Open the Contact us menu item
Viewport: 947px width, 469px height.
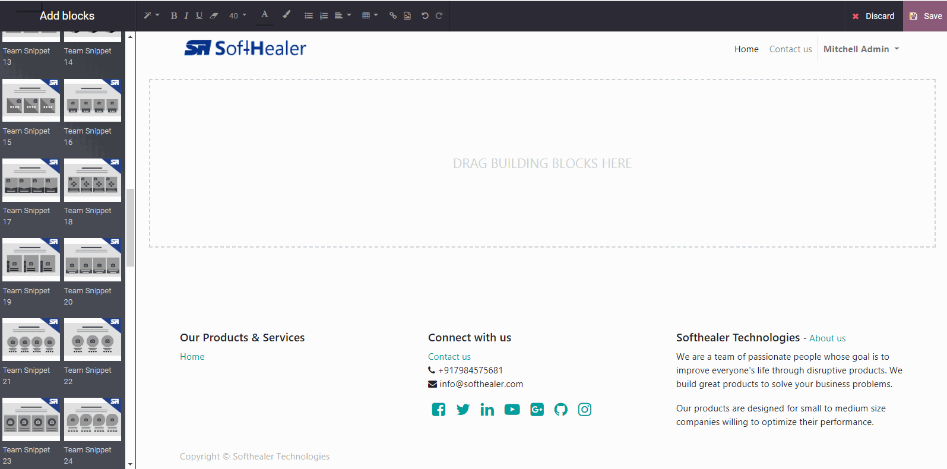pyautogui.click(x=790, y=49)
